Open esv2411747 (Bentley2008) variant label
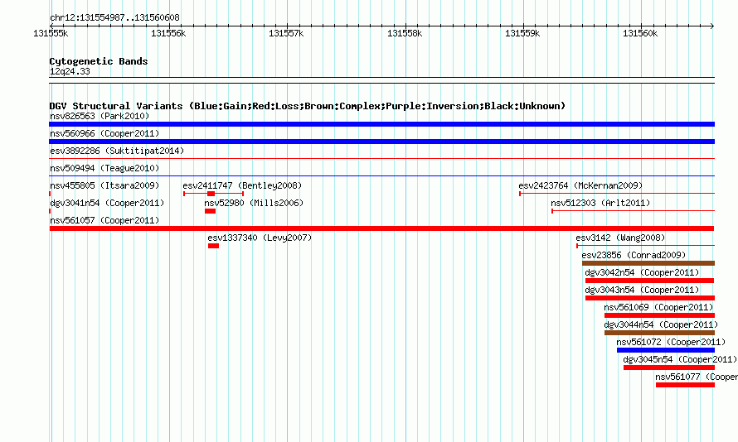This screenshot has width=738, height=442. 242,185
